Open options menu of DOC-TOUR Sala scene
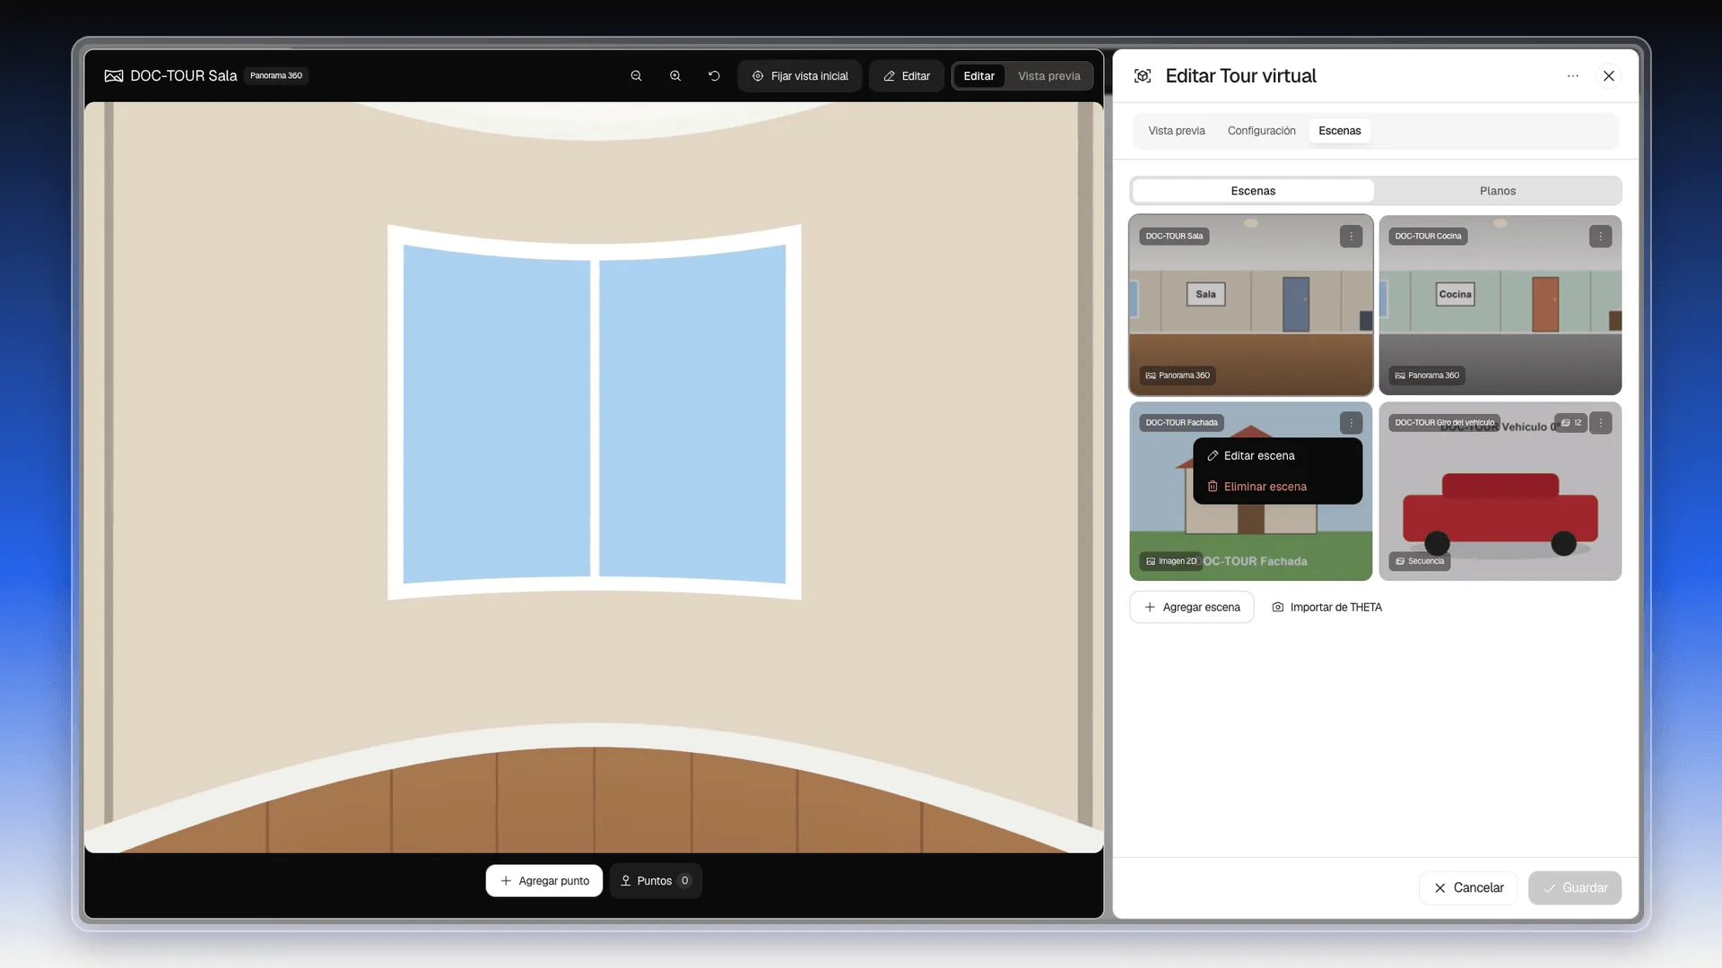 pyautogui.click(x=1351, y=237)
